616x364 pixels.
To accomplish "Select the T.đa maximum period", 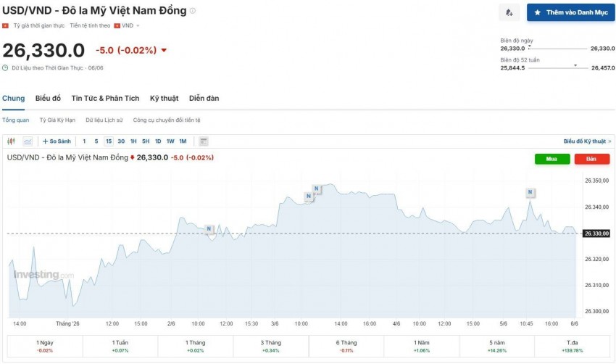I will 573,346.
